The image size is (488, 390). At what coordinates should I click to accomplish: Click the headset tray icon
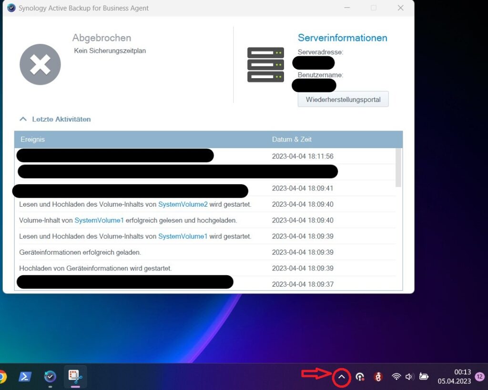click(360, 377)
